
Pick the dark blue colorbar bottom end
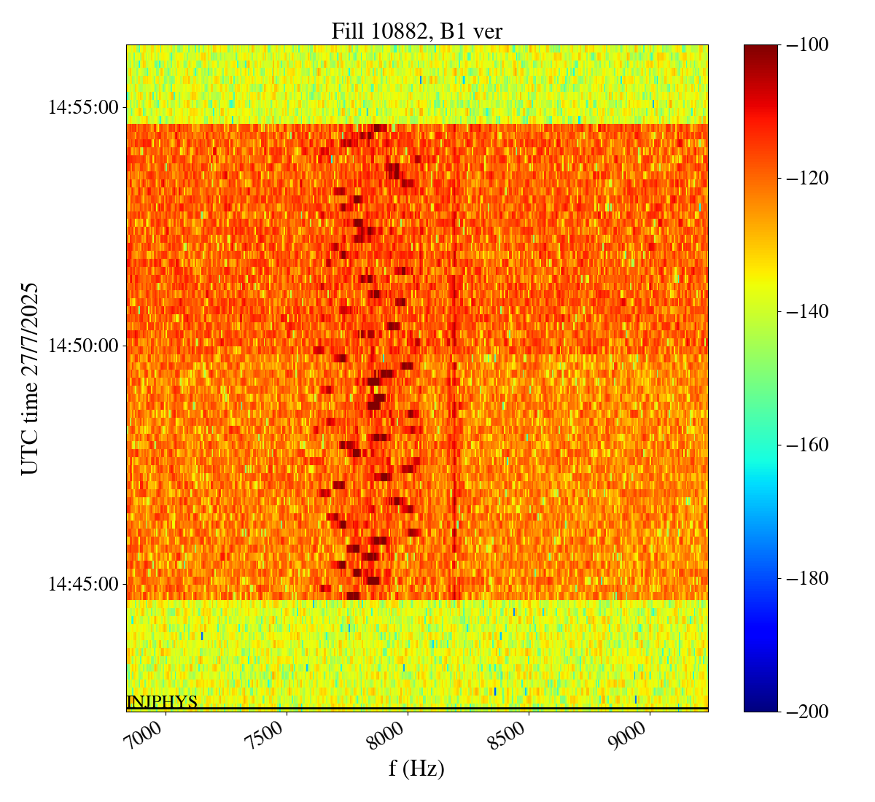point(761,706)
